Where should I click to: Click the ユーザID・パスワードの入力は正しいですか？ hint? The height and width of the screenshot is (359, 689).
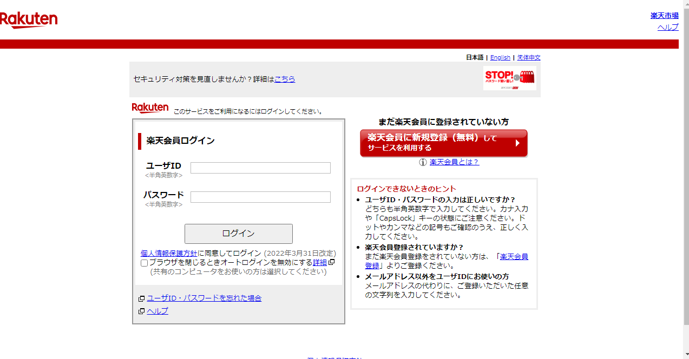pyautogui.click(x=441, y=200)
